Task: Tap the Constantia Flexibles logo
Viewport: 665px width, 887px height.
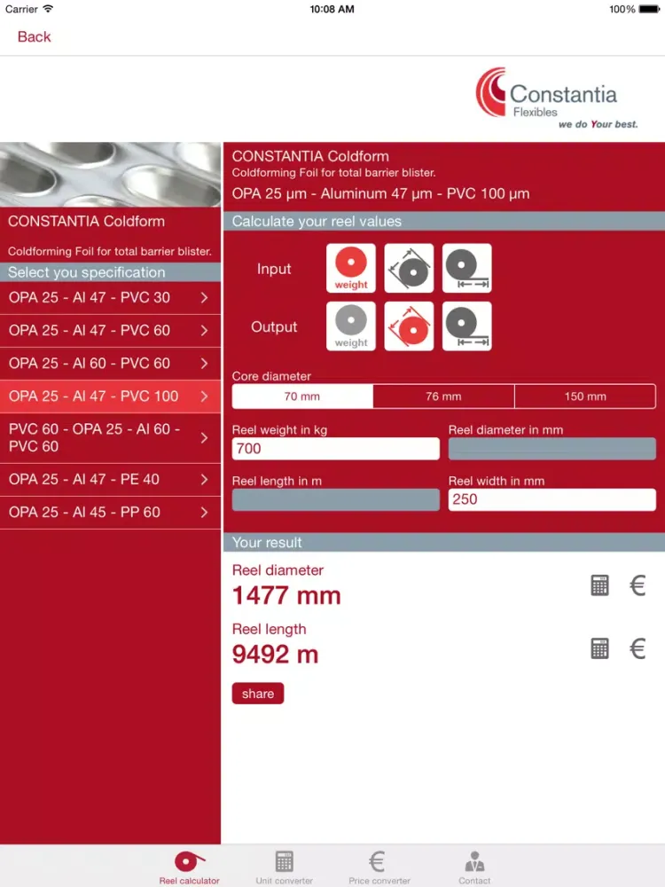Action: point(557,98)
